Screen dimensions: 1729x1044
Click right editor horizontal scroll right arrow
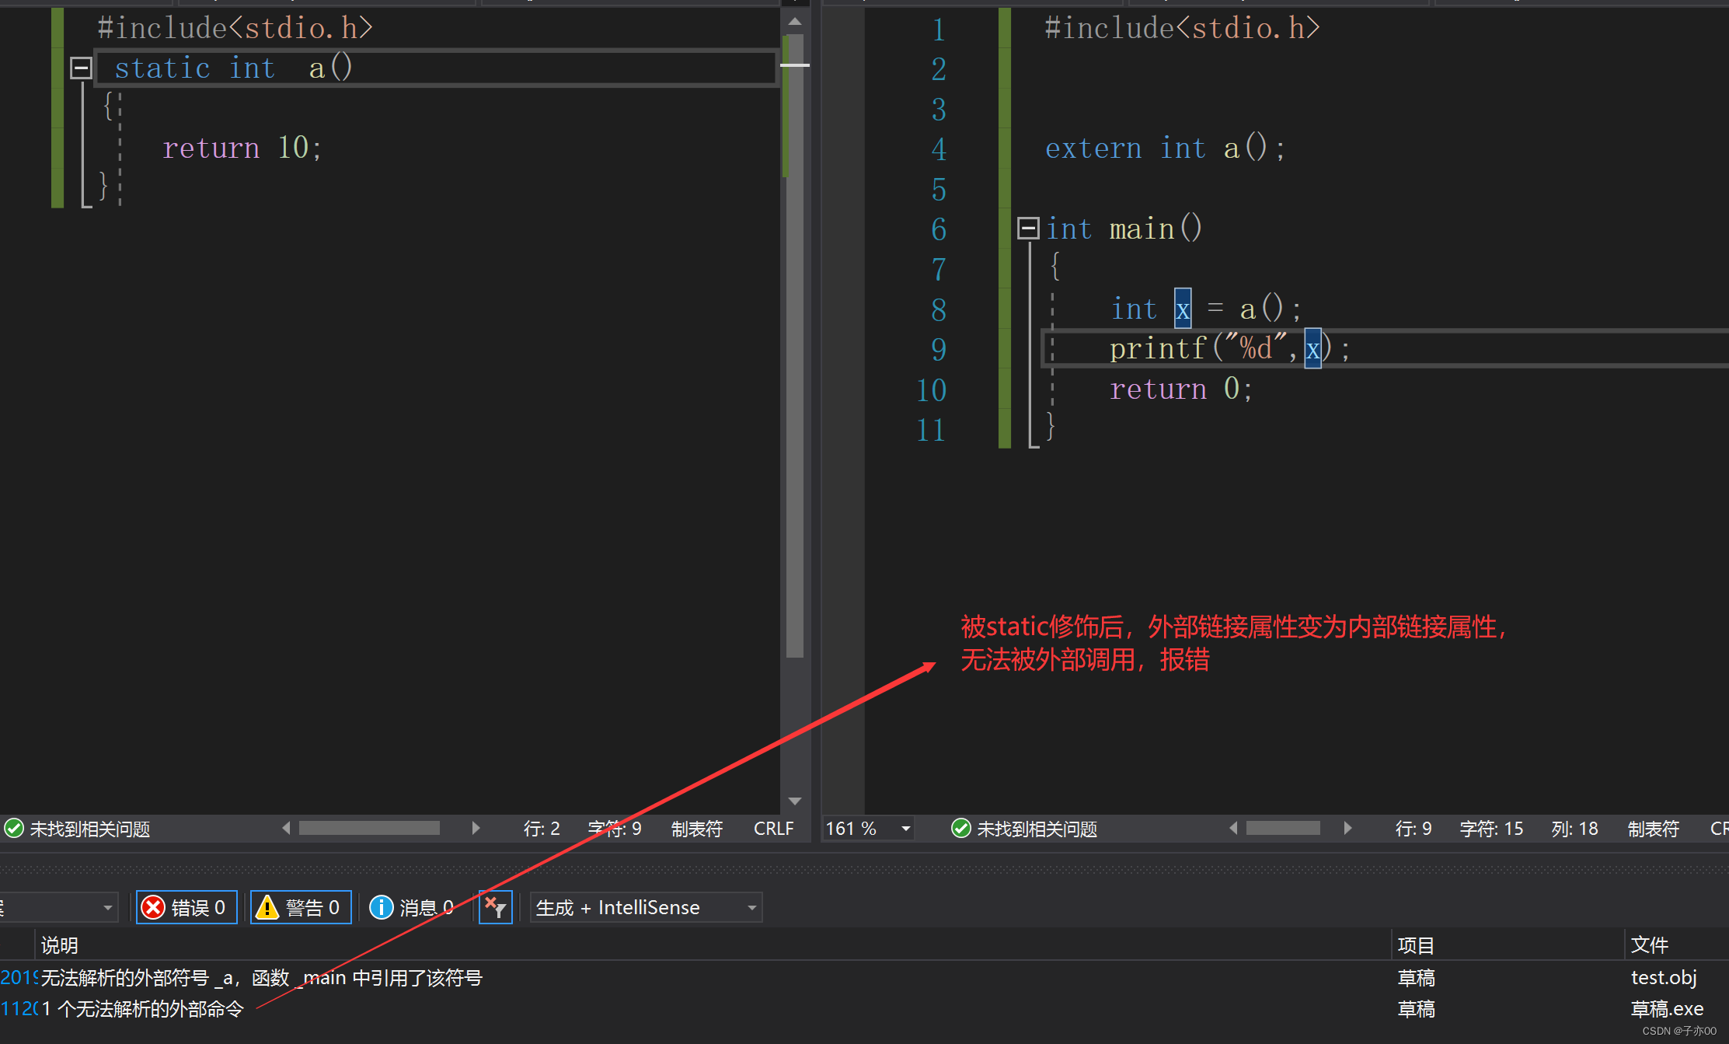[1347, 829]
